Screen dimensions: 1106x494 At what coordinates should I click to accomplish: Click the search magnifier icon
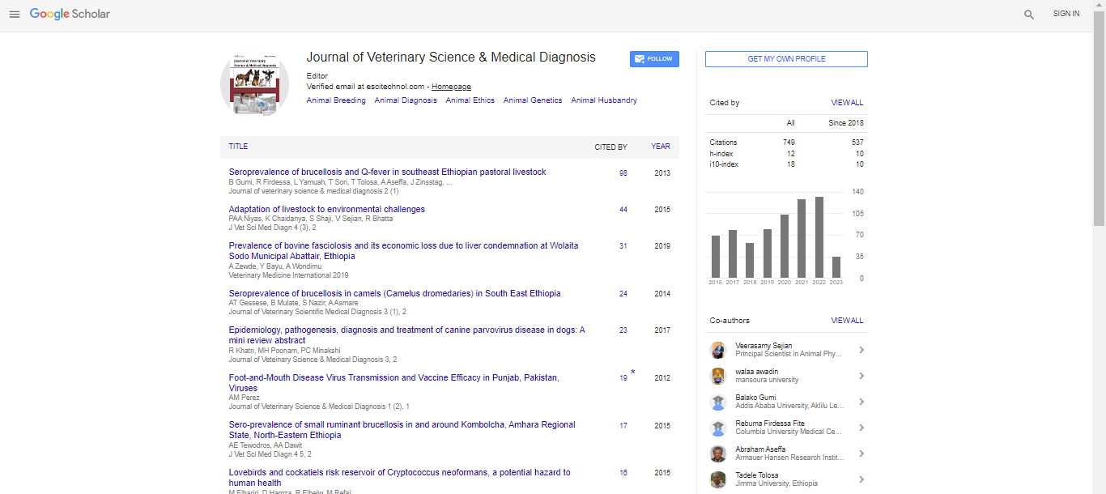[x=1029, y=15]
